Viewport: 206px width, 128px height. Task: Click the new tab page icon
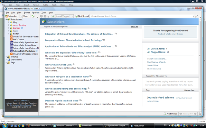pos(52,16)
